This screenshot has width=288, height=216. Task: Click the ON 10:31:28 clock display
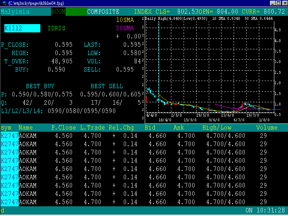coord(265,210)
